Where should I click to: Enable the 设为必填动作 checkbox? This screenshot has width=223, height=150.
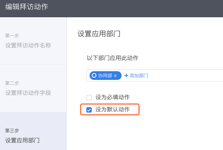point(89,97)
